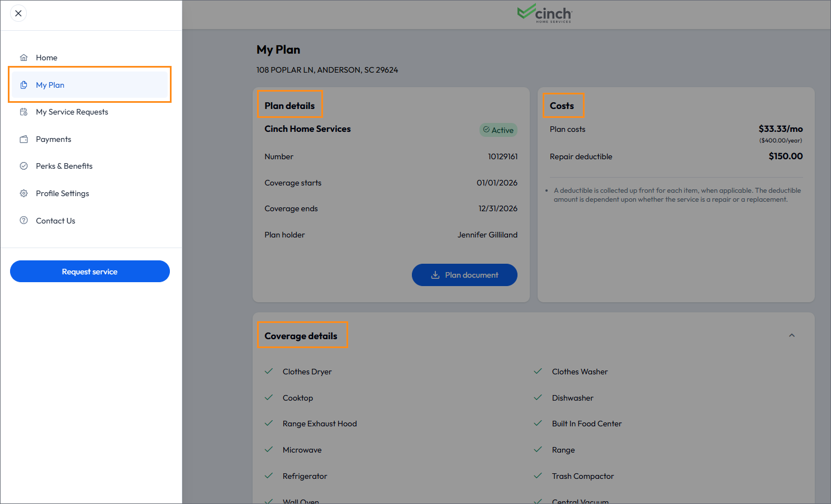Image resolution: width=831 pixels, height=504 pixels.
Task: Click the Request service button
Action: point(90,272)
